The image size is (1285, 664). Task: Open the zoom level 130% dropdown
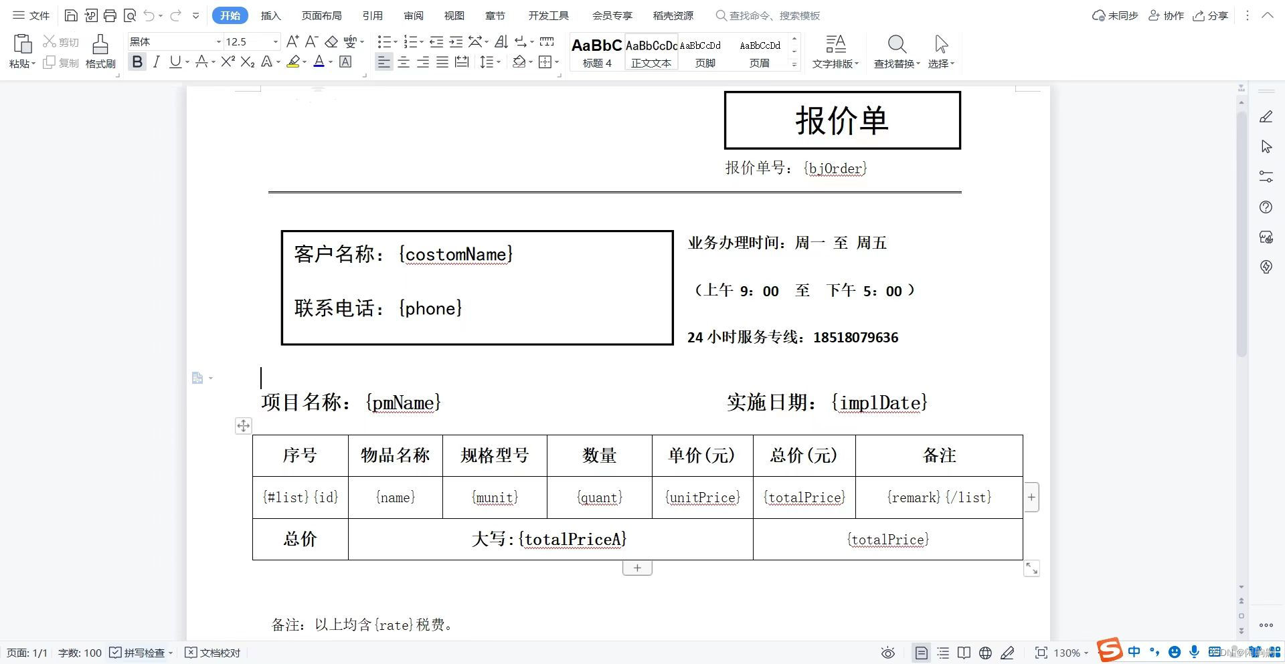[1071, 653]
